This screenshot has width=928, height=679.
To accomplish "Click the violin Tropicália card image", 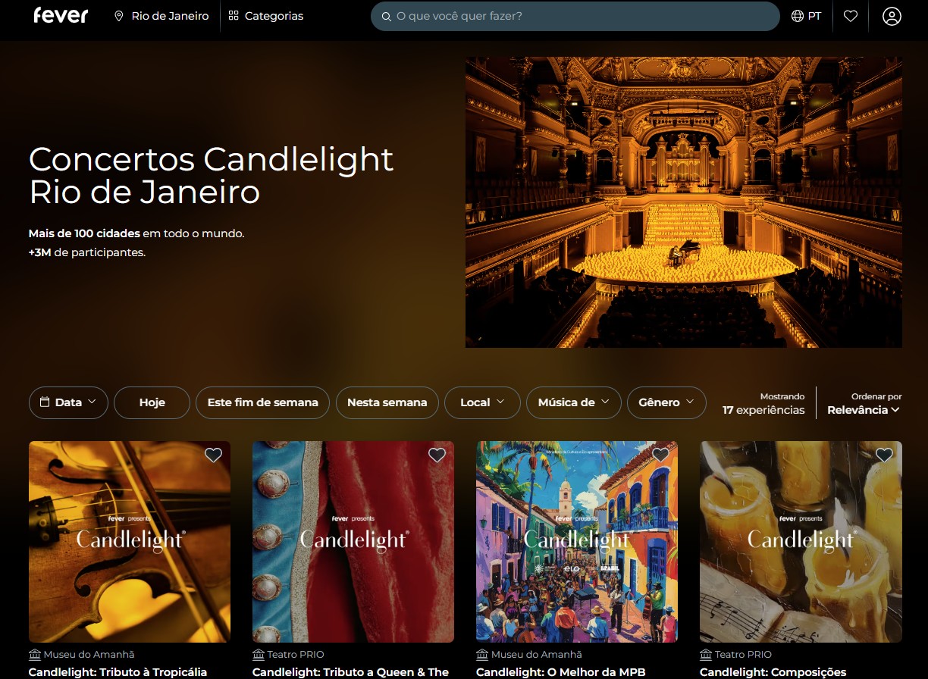I will [130, 542].
